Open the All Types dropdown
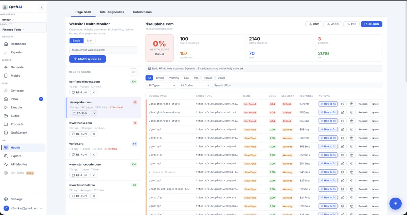This screenshot has width=407, height=215. pyautogui.click(x=161, y=85)
